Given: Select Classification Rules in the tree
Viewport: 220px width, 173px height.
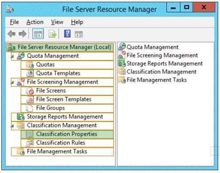Looking at the screenshot, I should 67,143.
